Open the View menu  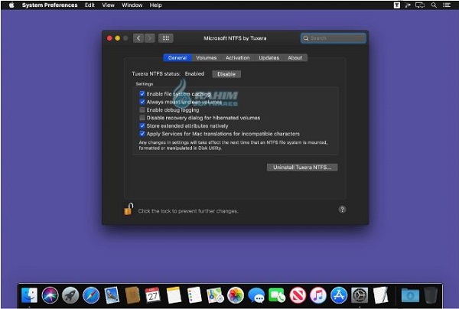pos(108,5)
